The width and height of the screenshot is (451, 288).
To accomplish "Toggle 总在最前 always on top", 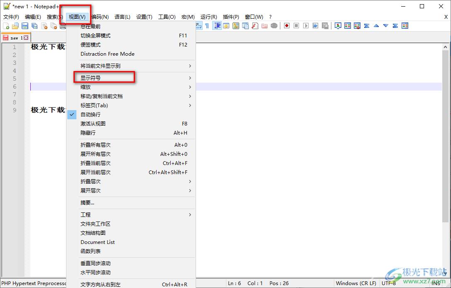I will pyautogui.click(x=131, y=27).
